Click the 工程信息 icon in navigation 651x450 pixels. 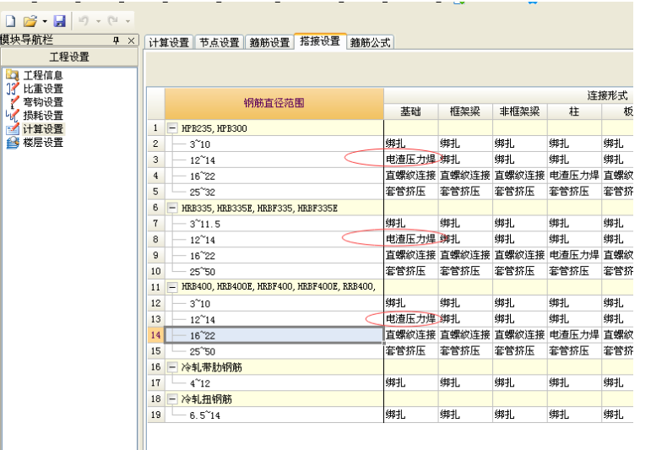point(13,75)
